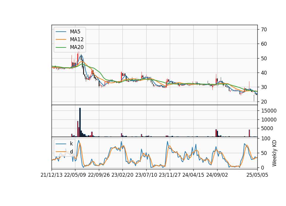Click the Weekly KD axis title
Screen dimensions: 286x206
click(274, 153)
